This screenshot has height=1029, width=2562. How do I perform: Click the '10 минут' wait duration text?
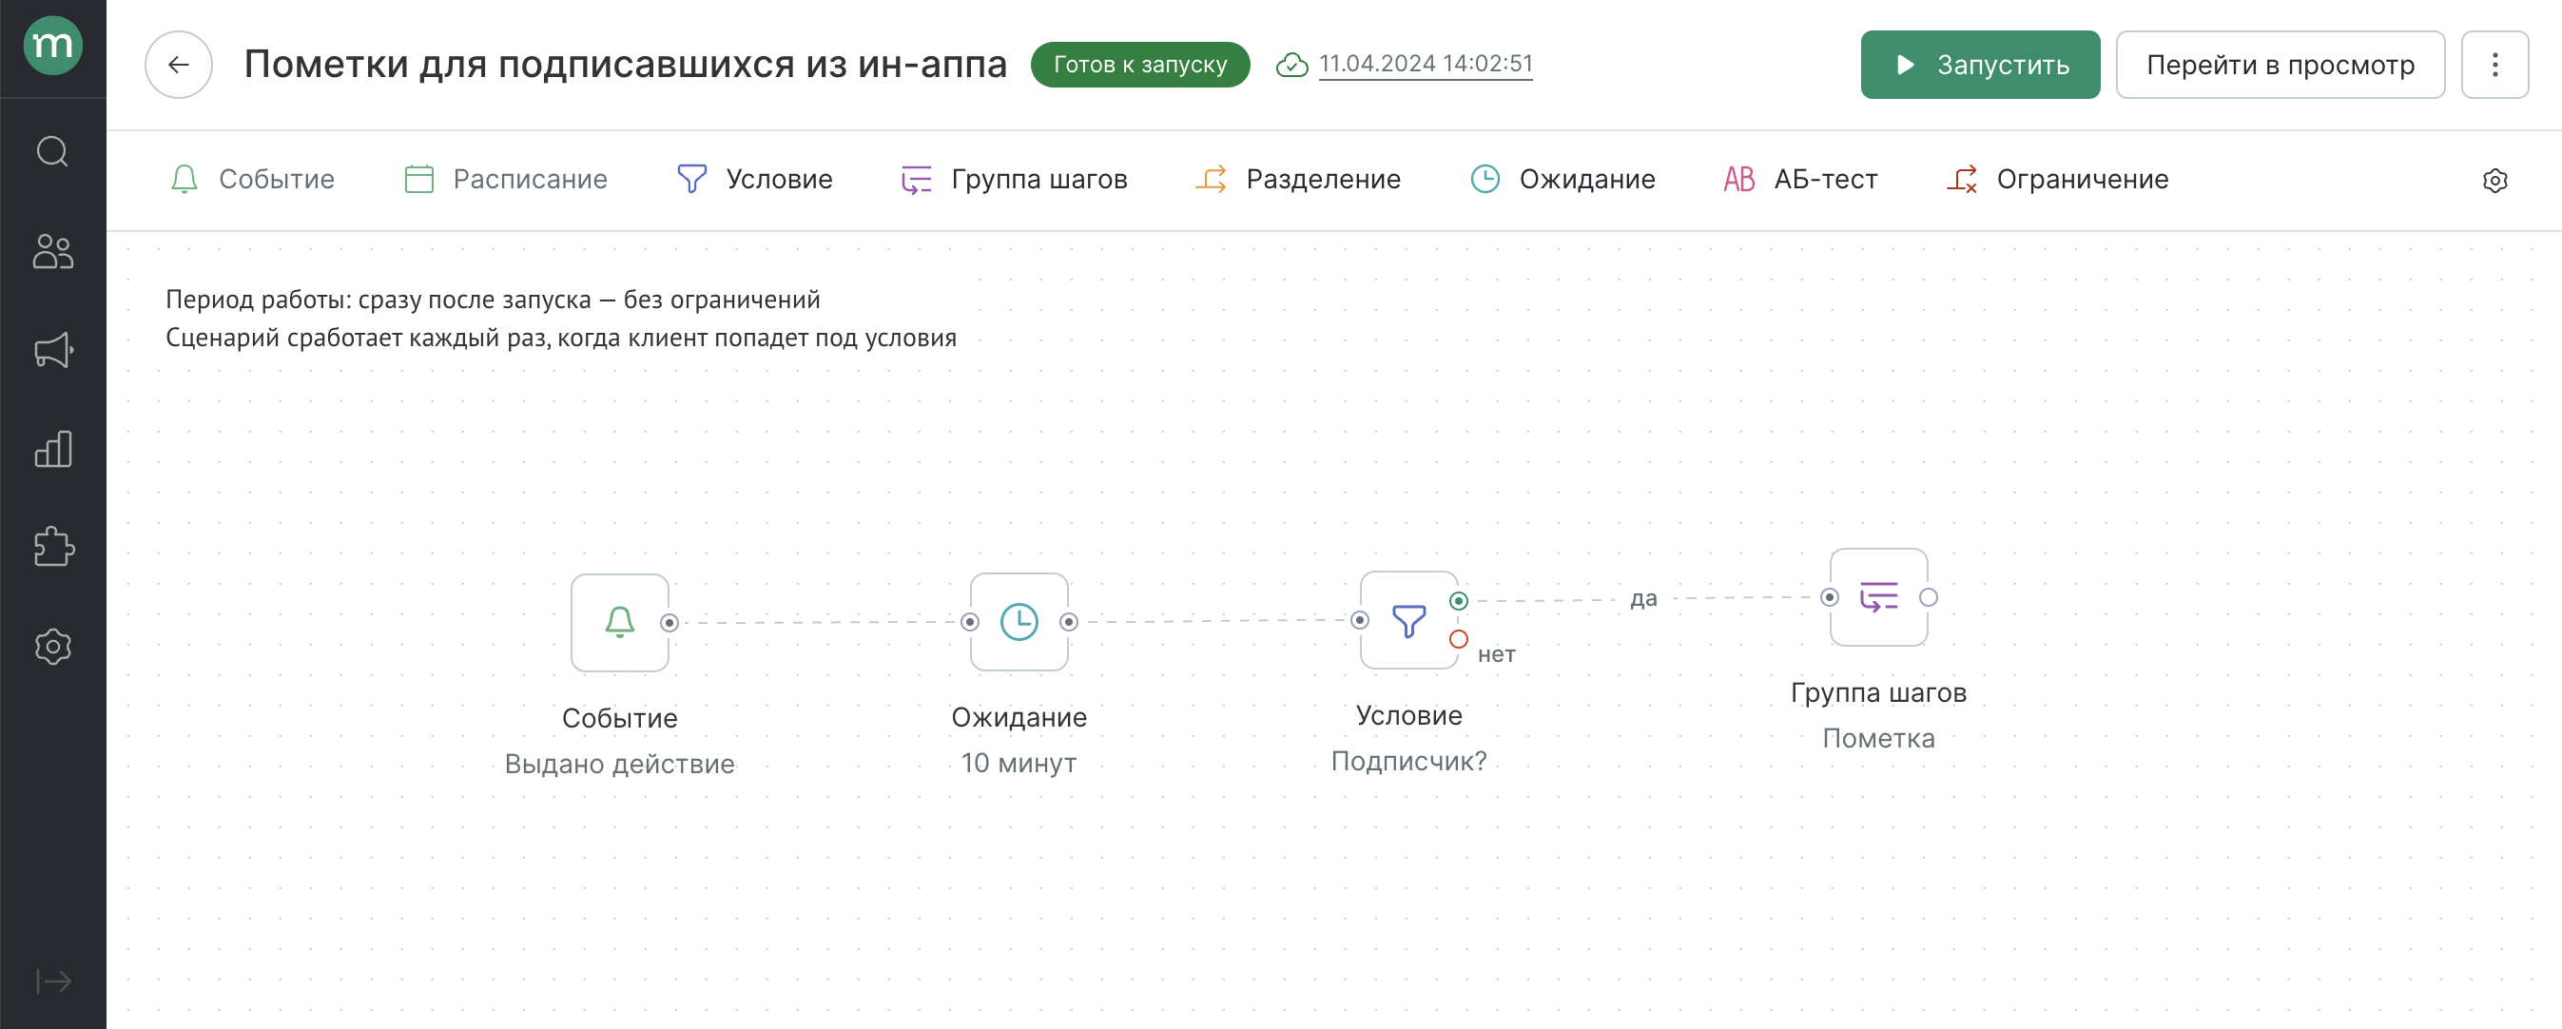pos(1019,763)
